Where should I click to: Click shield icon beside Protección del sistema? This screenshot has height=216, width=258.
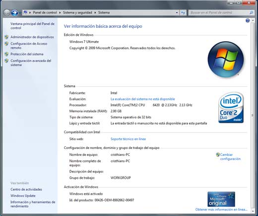(x=6, y=54)
